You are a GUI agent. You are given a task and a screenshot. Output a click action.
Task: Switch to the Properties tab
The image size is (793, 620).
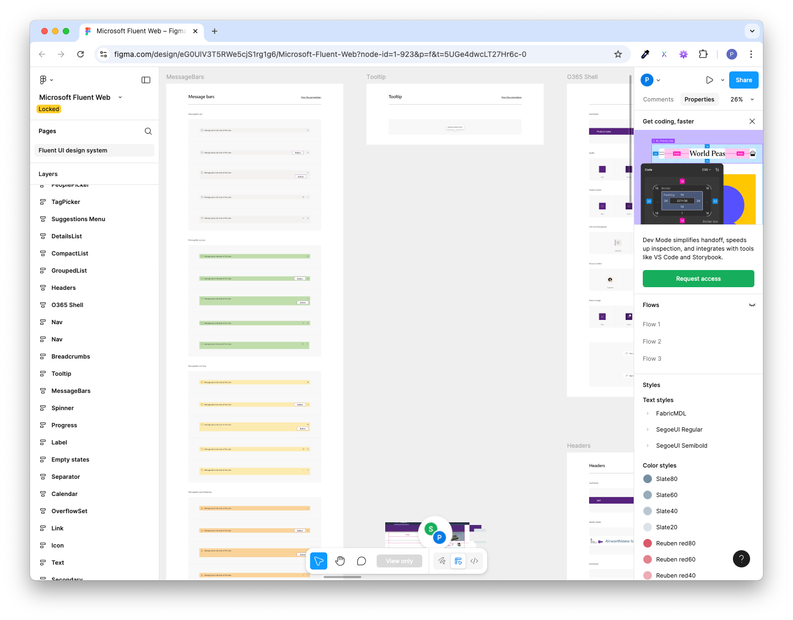[x=699, y=99]
